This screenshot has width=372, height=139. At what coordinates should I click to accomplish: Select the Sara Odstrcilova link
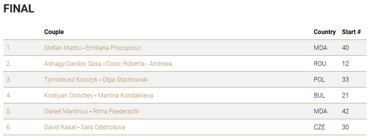point(103,127)
